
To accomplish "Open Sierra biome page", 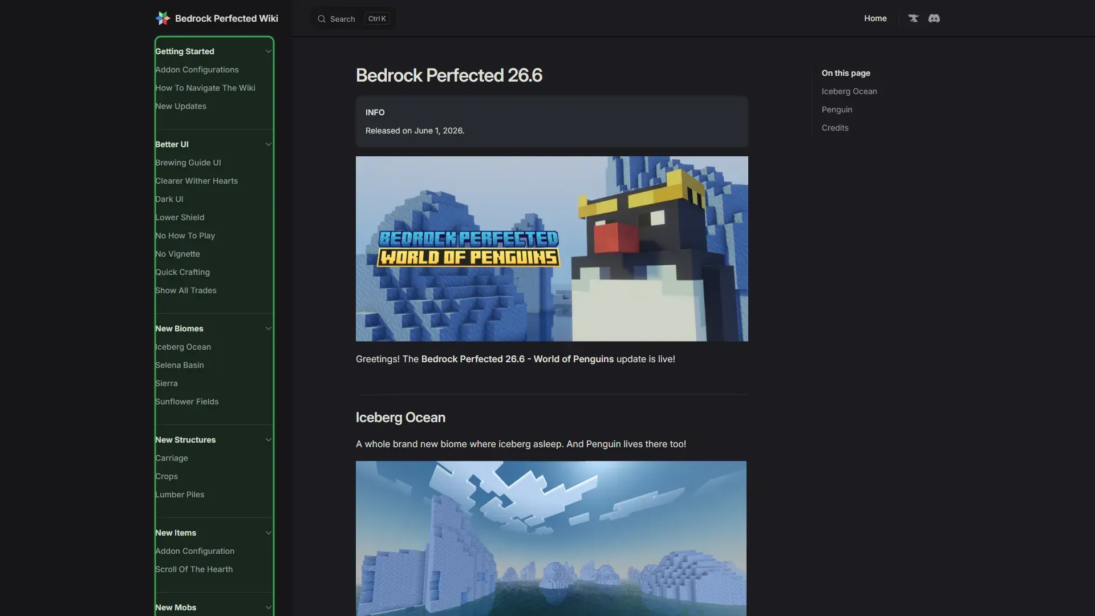I will pos(167,383).
